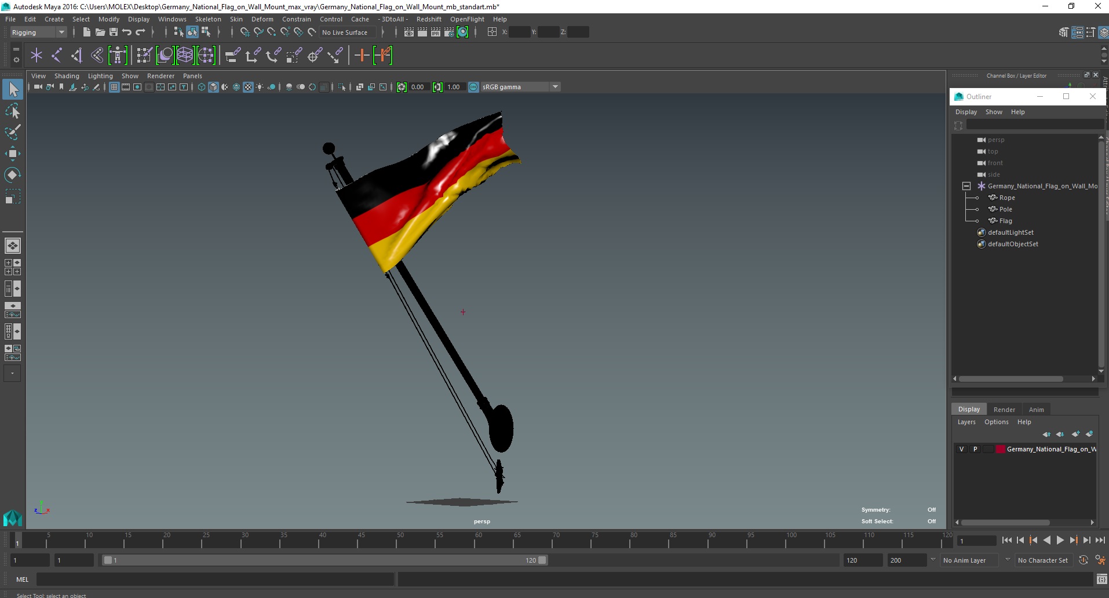Click the Parent Constraint shelf icon
This screenshot has width=1109, height=598.
pyautogui.click(x=233, y=56)
